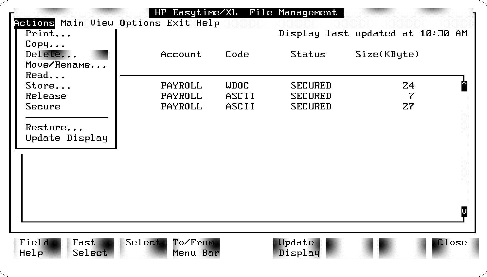Open the Actions menu
487x277 pixels.
pyautogui.click(x=34, y=23)
